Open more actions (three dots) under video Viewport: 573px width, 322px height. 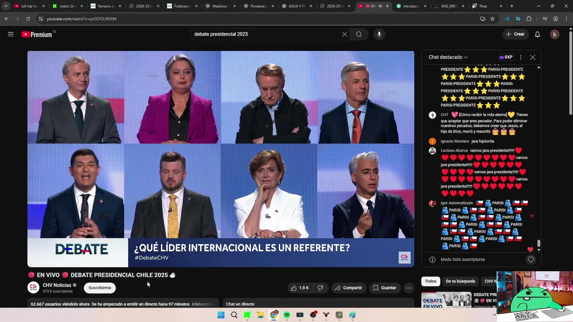click(409, 288)
